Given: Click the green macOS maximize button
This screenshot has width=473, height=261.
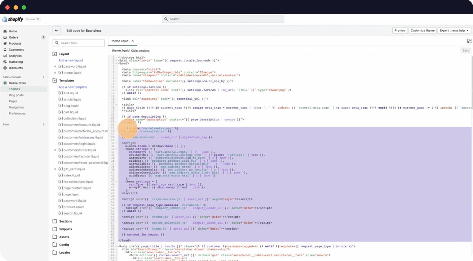Looking at the screenshot, I should [24, 7].
